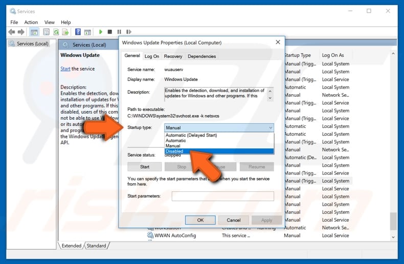Click WWAN AutoConfig's Local Service log-on cell
This screenshot has width=404, height=264.
335,235
